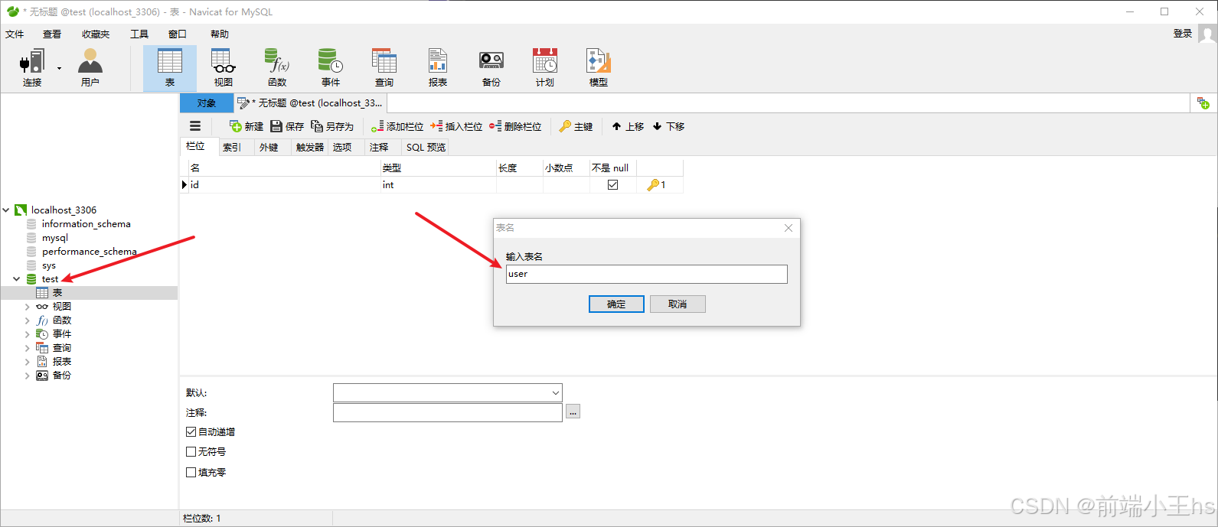Uncheck the 自动递增 checkbox
This screenshot has width=1218, height=527.
click(191, 431)
